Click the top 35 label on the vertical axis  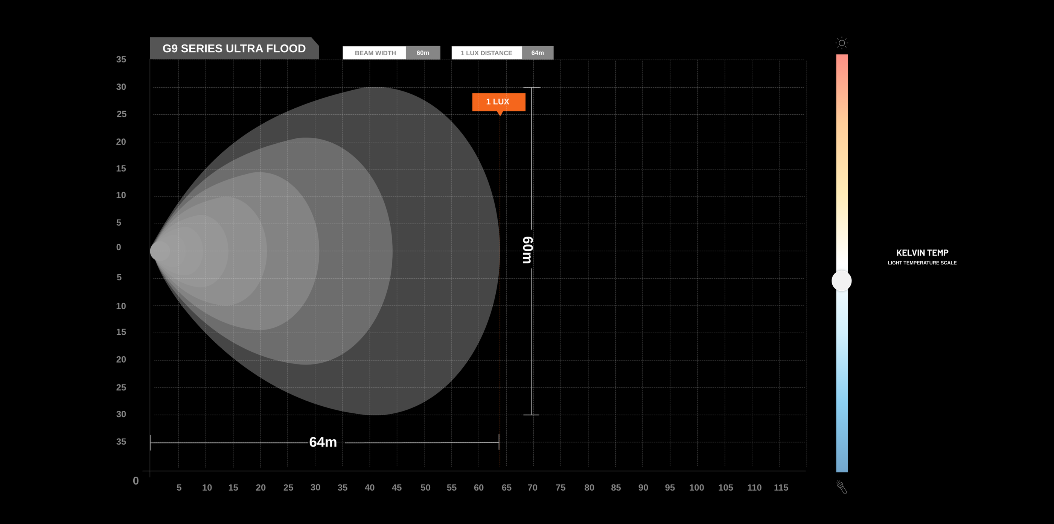tap(121, 59)
